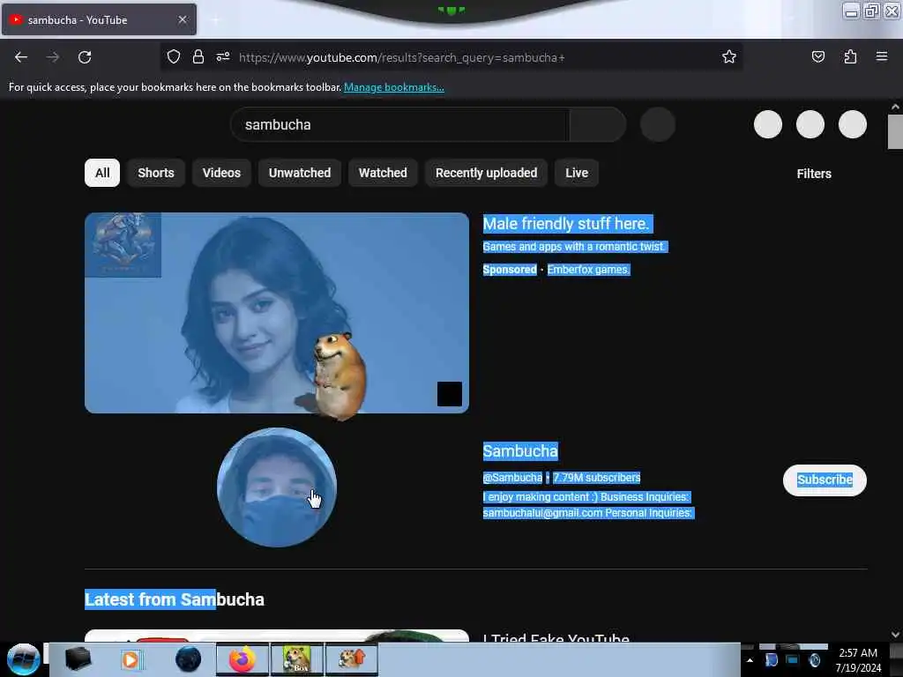Click the Sponsored label
This screenshot has height=677, width=903.
coord(510,270)
